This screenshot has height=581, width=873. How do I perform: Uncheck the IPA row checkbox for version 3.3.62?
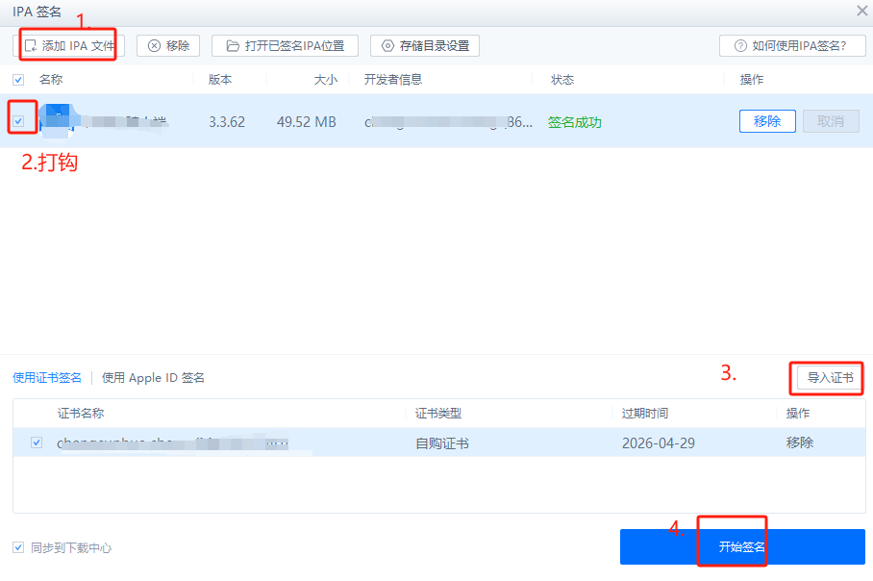pos(18,121)
